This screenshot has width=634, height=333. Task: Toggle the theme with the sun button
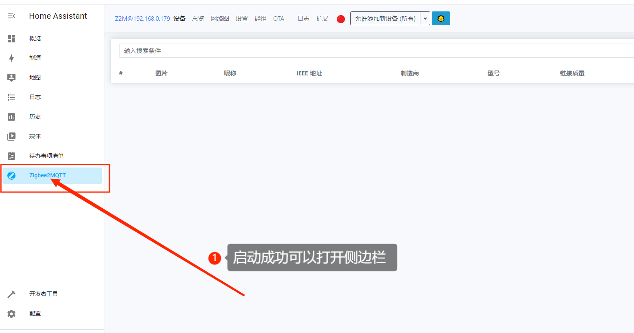(x=441, y=18)
